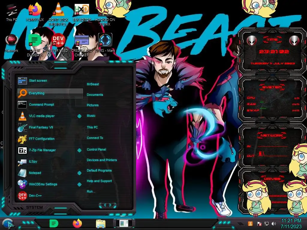Image resolution: width=307 pixels, height=230 pixels.
Task: Click the TIME widget clock display
Action: point(274,52)
